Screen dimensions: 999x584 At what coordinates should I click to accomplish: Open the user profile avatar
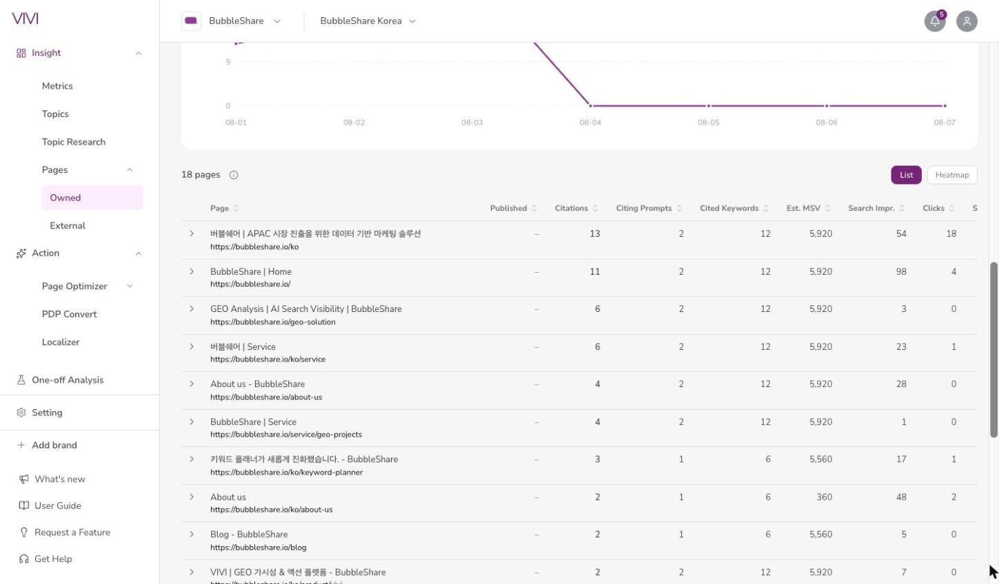(967, 21)
